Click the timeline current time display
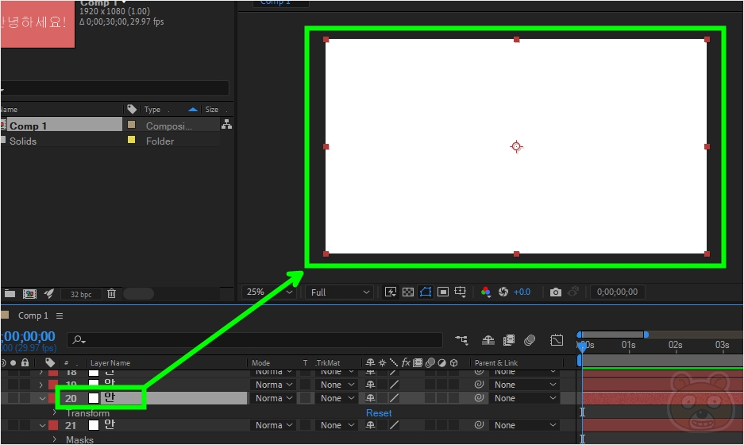The width and height of the screenshot is (744, 445). click(x=28, y=336)
